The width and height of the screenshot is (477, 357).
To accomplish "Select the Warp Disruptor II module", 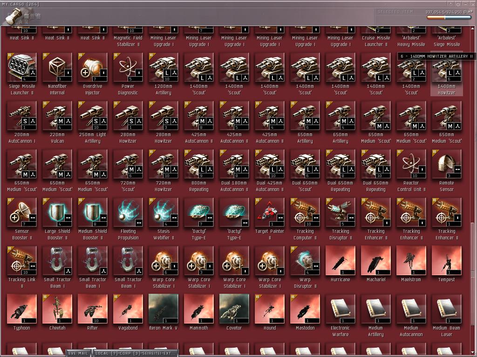I will coord(305,267).
